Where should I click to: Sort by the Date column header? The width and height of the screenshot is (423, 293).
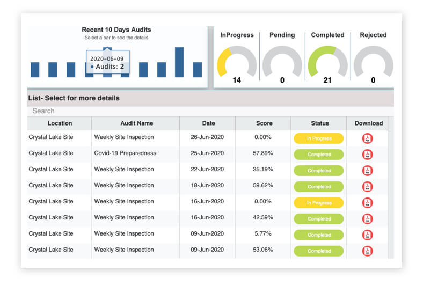point(208,123)
